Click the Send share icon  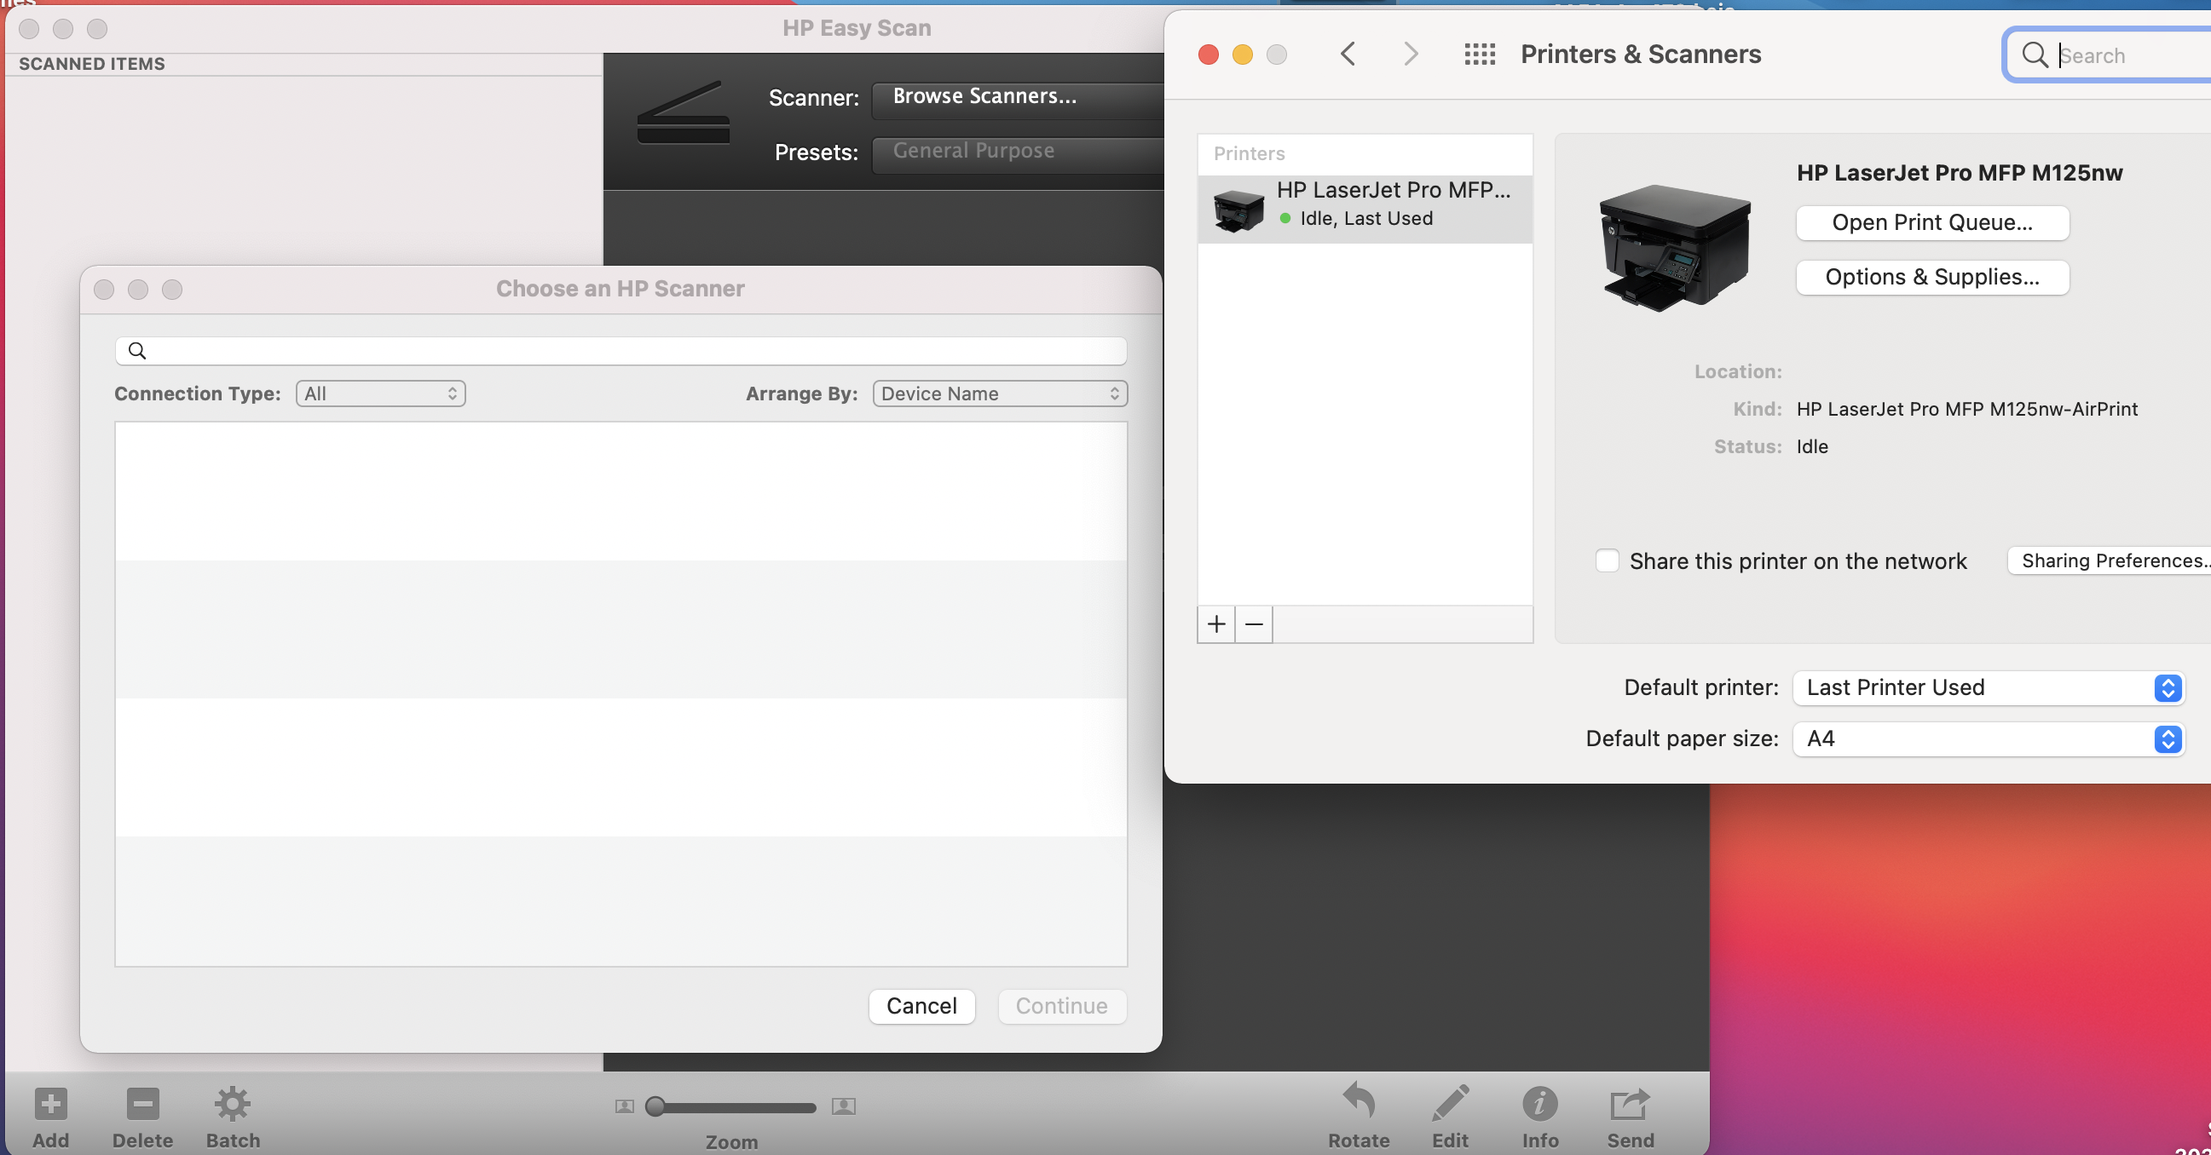[1630, 1104]
